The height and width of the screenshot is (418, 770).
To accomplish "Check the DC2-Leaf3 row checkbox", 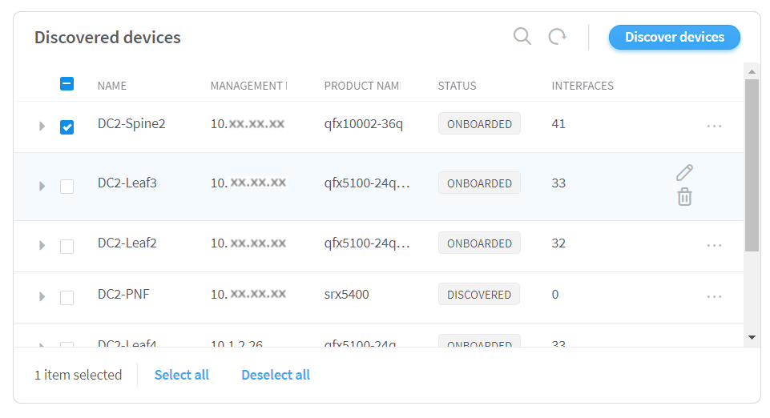I will pos(67,186).
